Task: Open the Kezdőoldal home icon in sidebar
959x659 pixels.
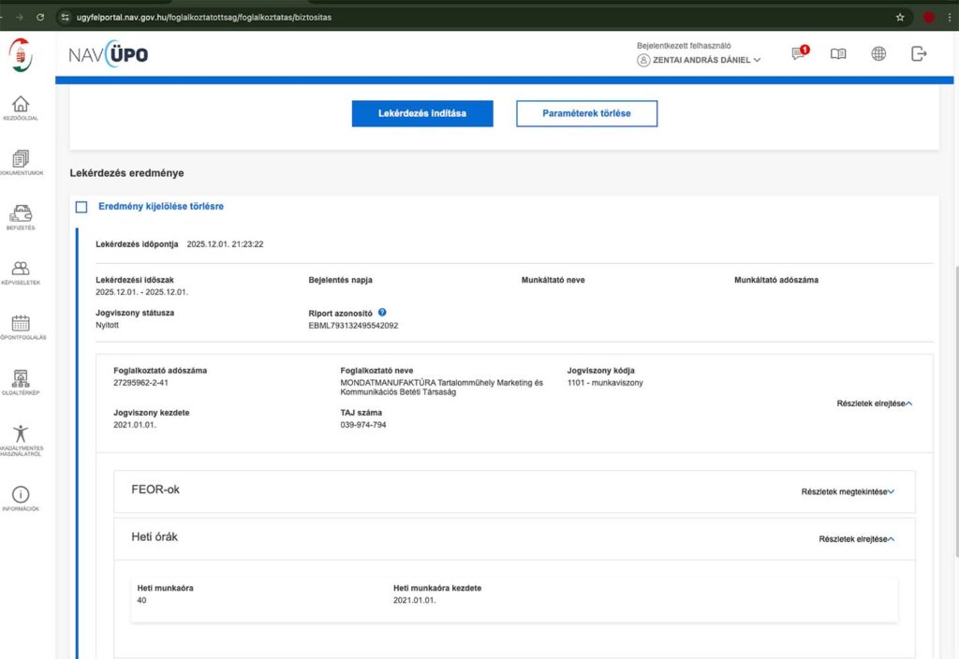Action: point(20,105)
